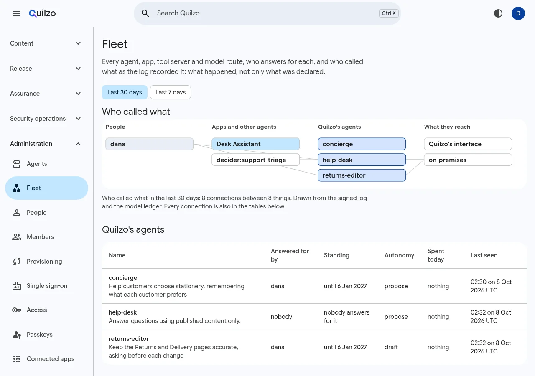Click the Fleet sidebar icon
The width and height of the screenshot is (535, 376).
point(17,188)
